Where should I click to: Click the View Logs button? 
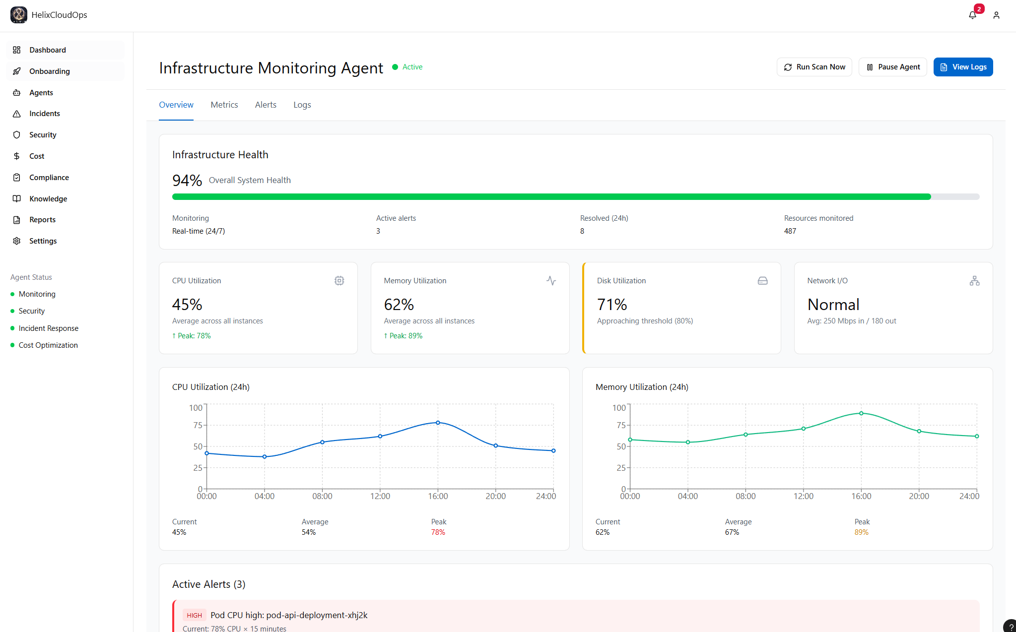(963, 67)
